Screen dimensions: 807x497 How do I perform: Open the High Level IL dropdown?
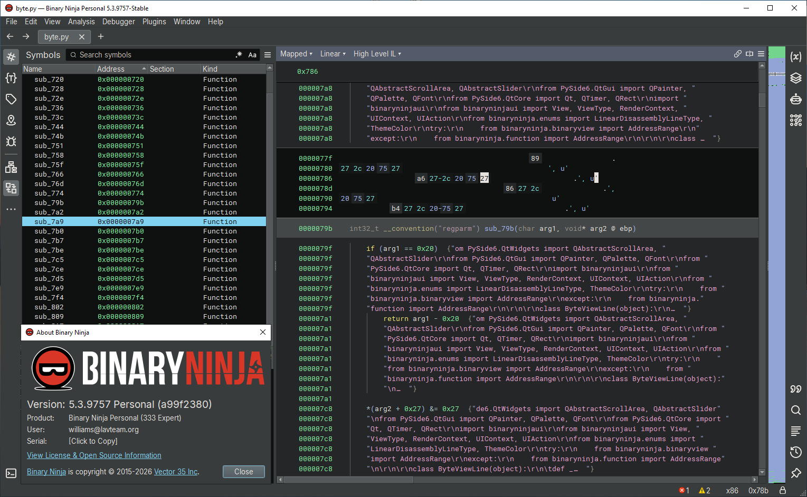click(x=377, y=54)
